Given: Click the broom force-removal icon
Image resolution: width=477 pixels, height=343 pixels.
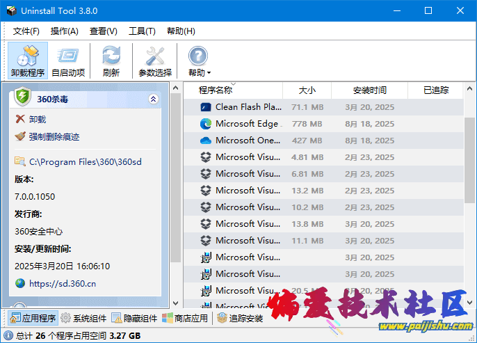Looking at the screenshot, I should coord(20,136).
